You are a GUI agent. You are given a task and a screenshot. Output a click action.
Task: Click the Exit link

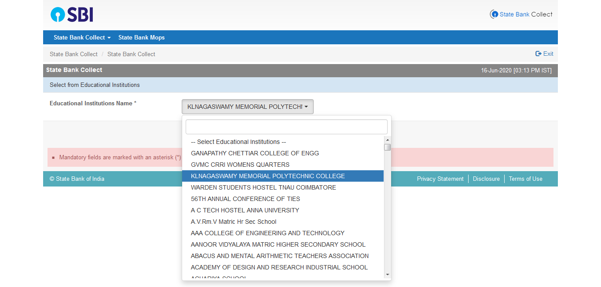(x=544, y=54)
